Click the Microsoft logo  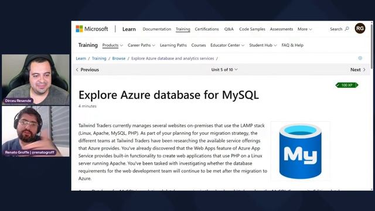92,29
